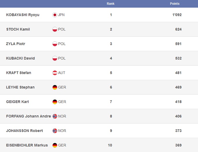Click Austria flag next to Kraft Stefan
Screen dimensions: 198x152
tap(55, 73)
